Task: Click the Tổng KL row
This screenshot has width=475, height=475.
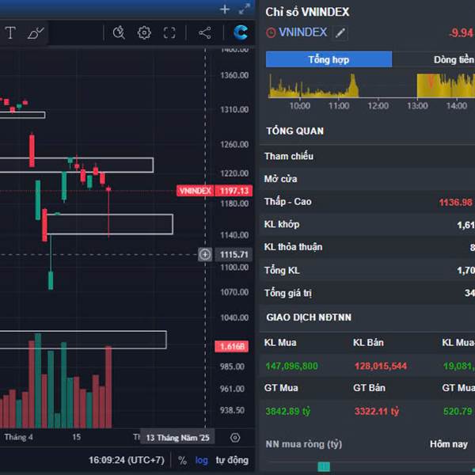Action: point(367,270)
